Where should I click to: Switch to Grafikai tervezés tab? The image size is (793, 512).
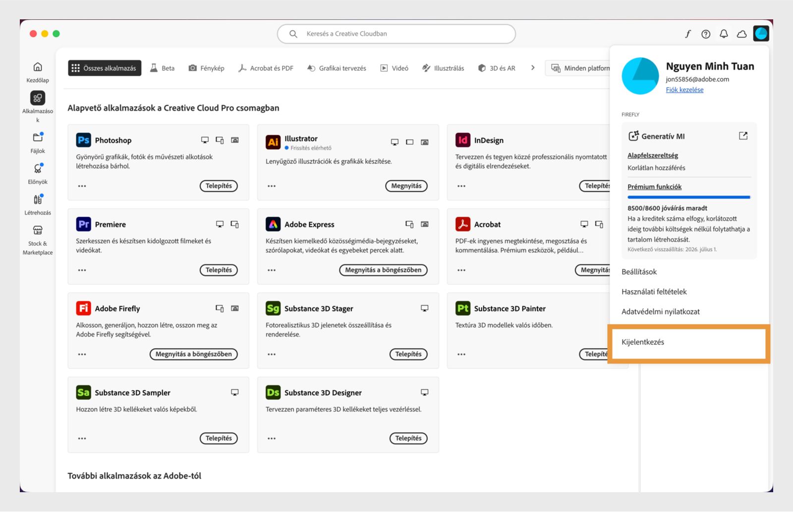point(337,68)
